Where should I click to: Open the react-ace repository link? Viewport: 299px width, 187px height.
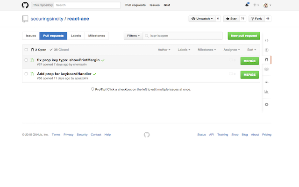coord(78,19)
